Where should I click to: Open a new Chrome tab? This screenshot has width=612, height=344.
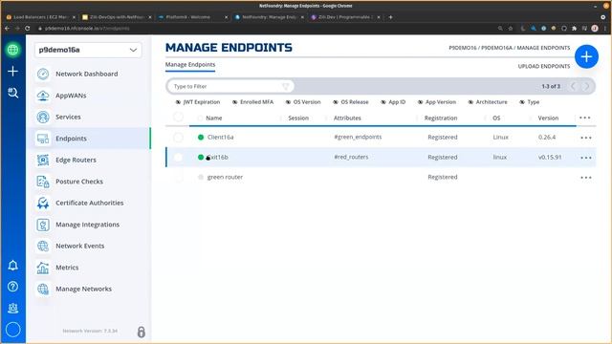click(390, 17)
